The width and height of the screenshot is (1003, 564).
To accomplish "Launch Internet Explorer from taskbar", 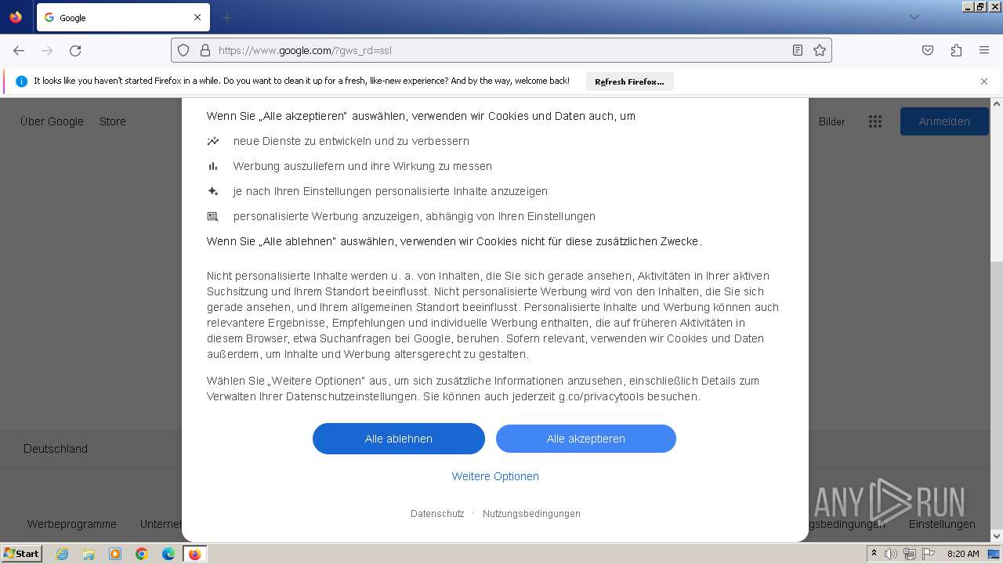I will [62, 554].
